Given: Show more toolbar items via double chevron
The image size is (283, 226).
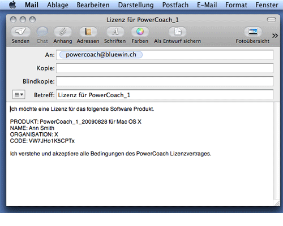Looking at the screenshot, I should [275, 36].
